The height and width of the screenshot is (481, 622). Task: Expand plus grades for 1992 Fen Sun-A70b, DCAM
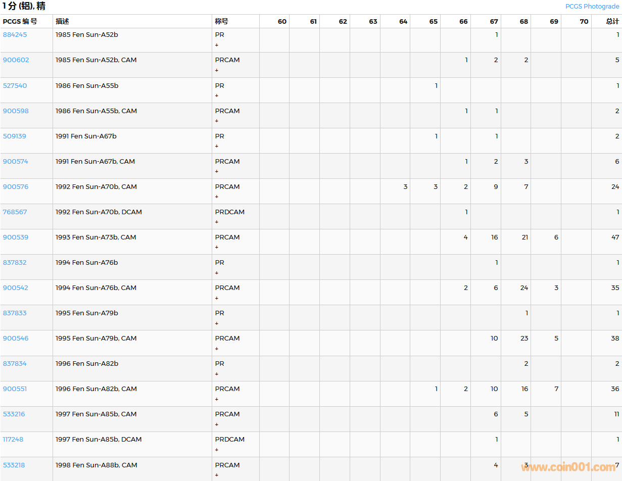(x=217, y=222)
